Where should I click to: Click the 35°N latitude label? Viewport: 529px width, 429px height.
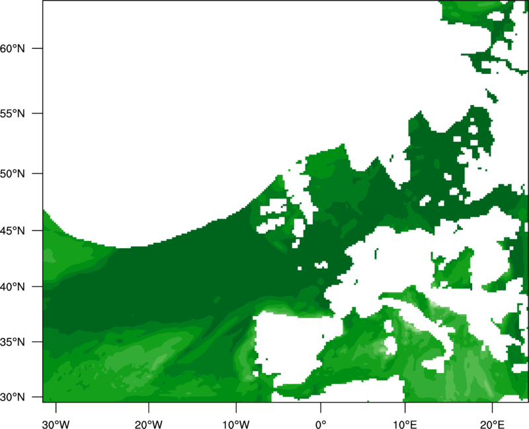pos(13,342)
